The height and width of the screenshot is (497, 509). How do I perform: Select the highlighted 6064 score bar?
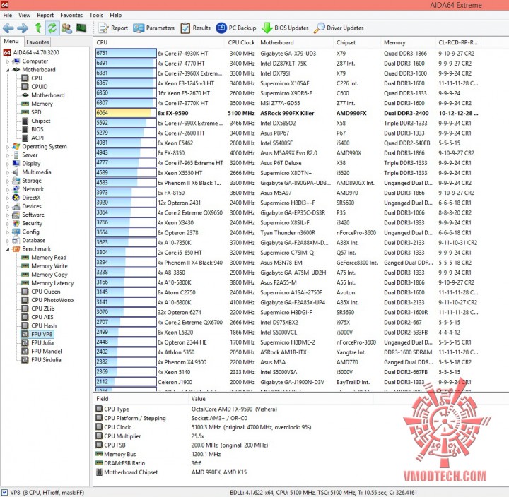pos(126,113)
